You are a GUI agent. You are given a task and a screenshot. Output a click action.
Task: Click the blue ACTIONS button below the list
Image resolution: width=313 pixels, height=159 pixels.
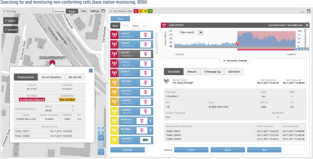[127, 150]
